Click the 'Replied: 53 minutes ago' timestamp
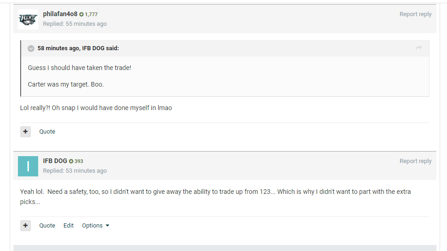Viewport: 447px width, 251px height. [75, 171]
